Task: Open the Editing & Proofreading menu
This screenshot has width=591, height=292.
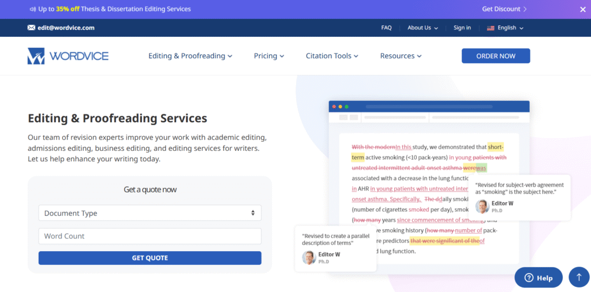Action: pos(190,56)
